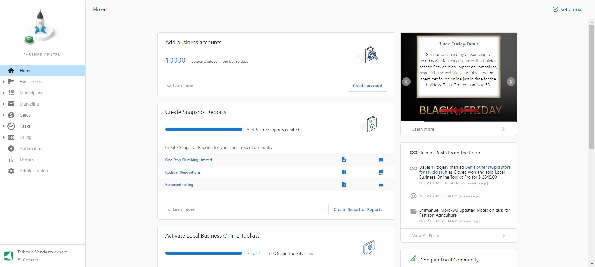Click the Set a goal link
595x267 pixels.
click(x=567, y=9)
